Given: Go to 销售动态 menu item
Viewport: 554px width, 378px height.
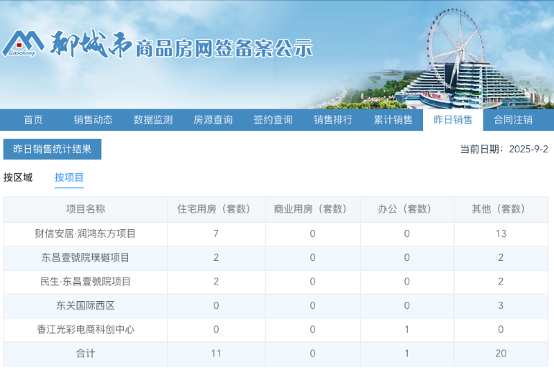Looking at the screenshot, I should [x=93, y=120].
